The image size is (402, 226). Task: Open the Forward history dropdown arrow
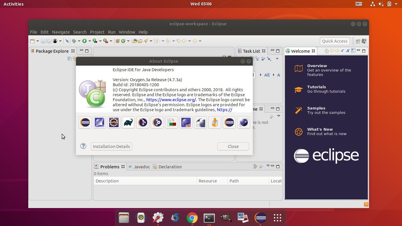click(x=200, y=41)
